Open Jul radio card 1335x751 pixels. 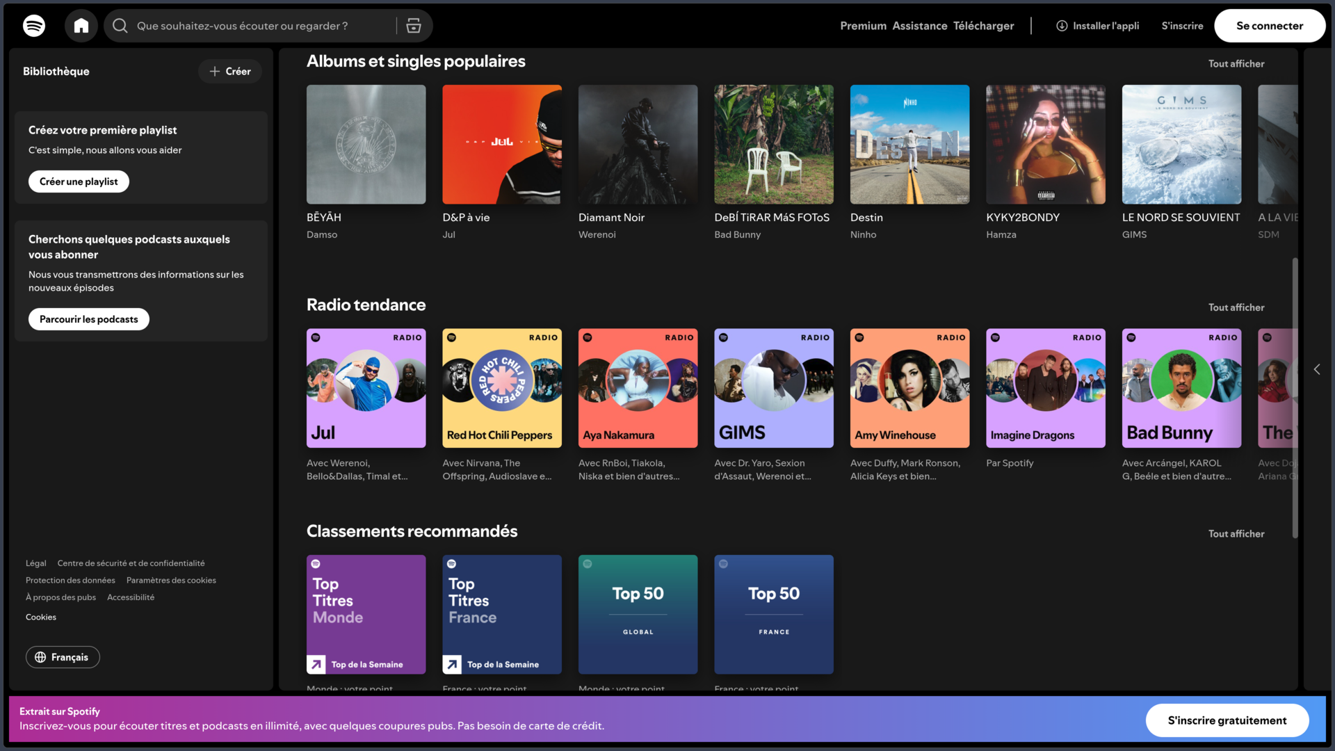point(366,388)
